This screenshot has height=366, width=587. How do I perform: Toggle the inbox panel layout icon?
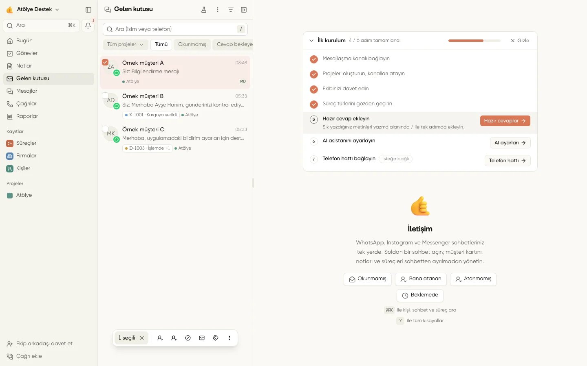[244, 10]
